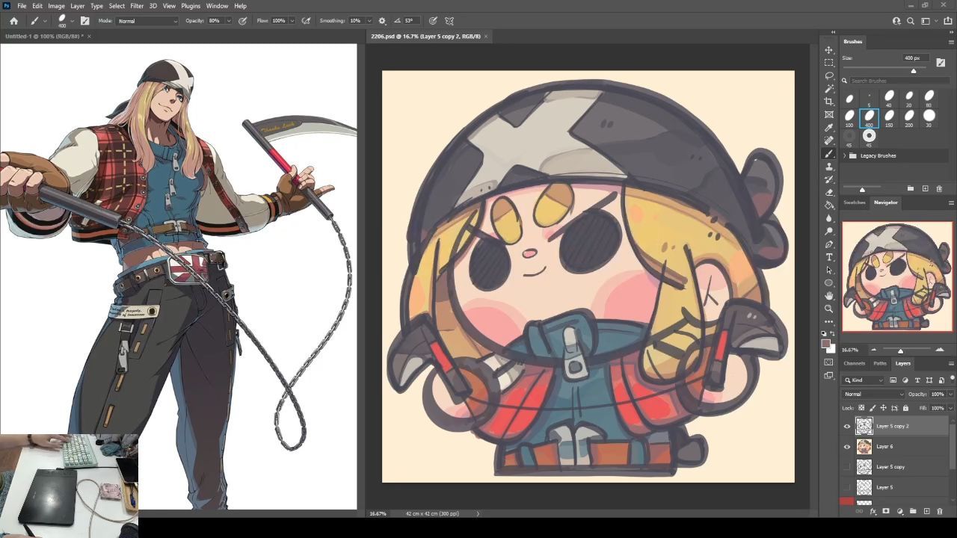Image resolution: width=957 pixels, height=538 pixels.
Task: Select the Eyedropper tool
Action: [828, 128]
